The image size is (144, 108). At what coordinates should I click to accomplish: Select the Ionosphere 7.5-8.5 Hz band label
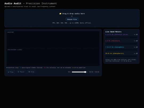pyautogui.click(x=115, y=47)
